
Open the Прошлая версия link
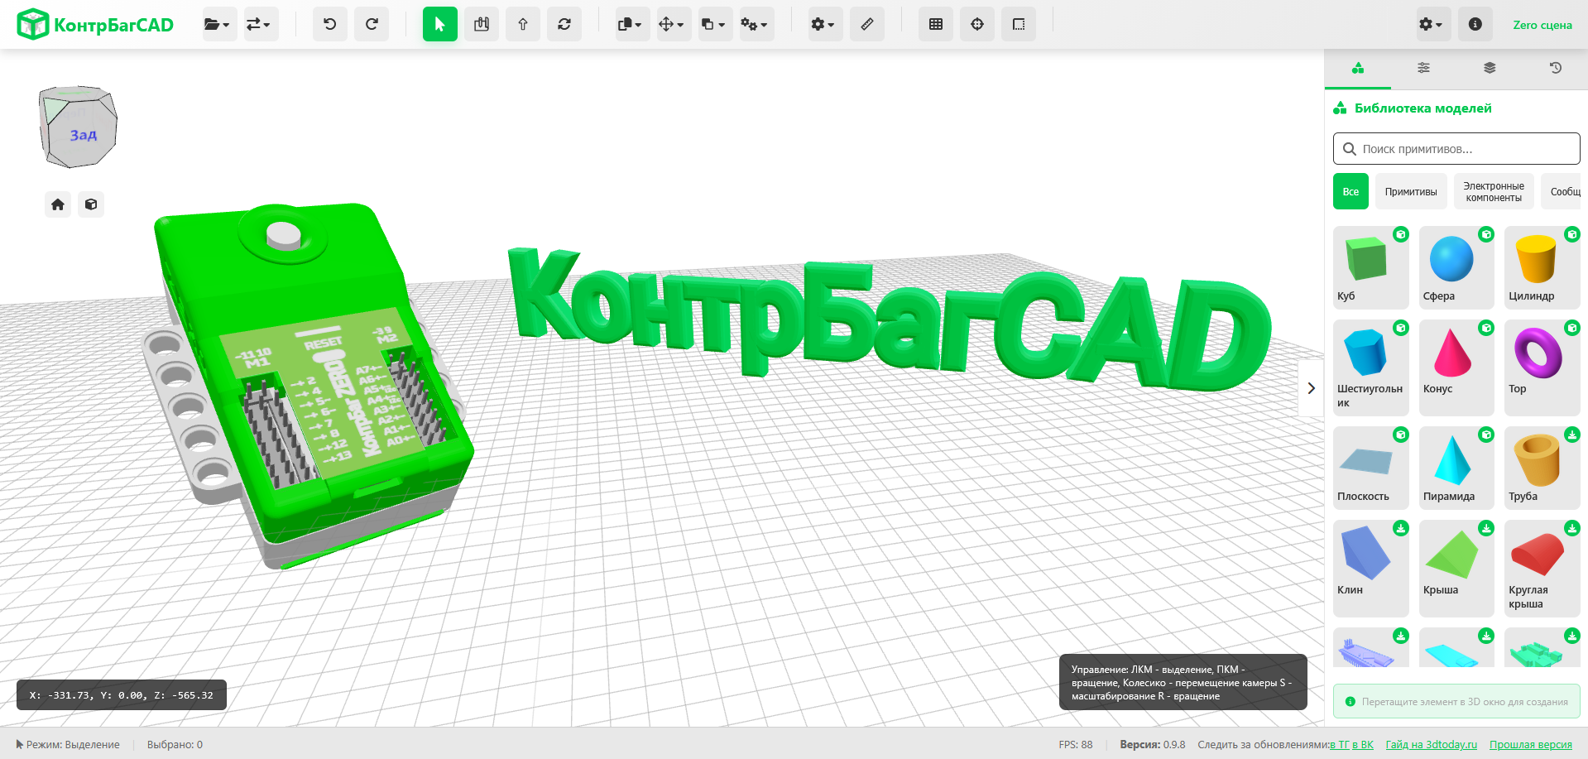tap(1530, 745)
